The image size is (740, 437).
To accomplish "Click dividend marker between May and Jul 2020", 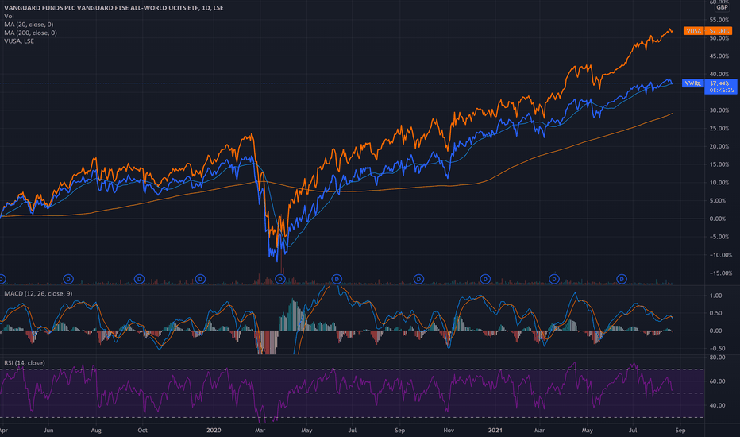I will coord(337,279).
